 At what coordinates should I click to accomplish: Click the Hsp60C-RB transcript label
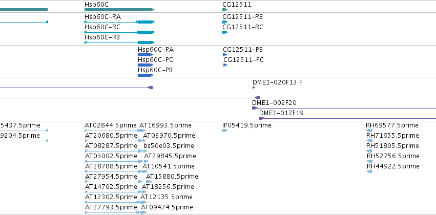(x=102, y=37)
